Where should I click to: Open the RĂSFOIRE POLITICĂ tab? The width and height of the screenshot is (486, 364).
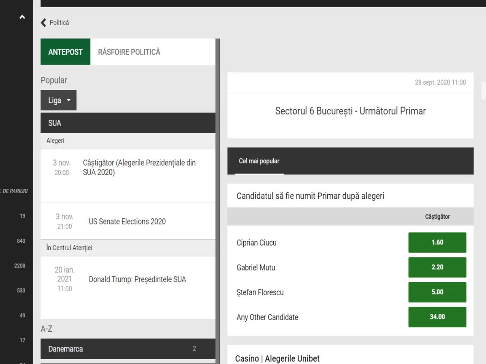(129, 52)
